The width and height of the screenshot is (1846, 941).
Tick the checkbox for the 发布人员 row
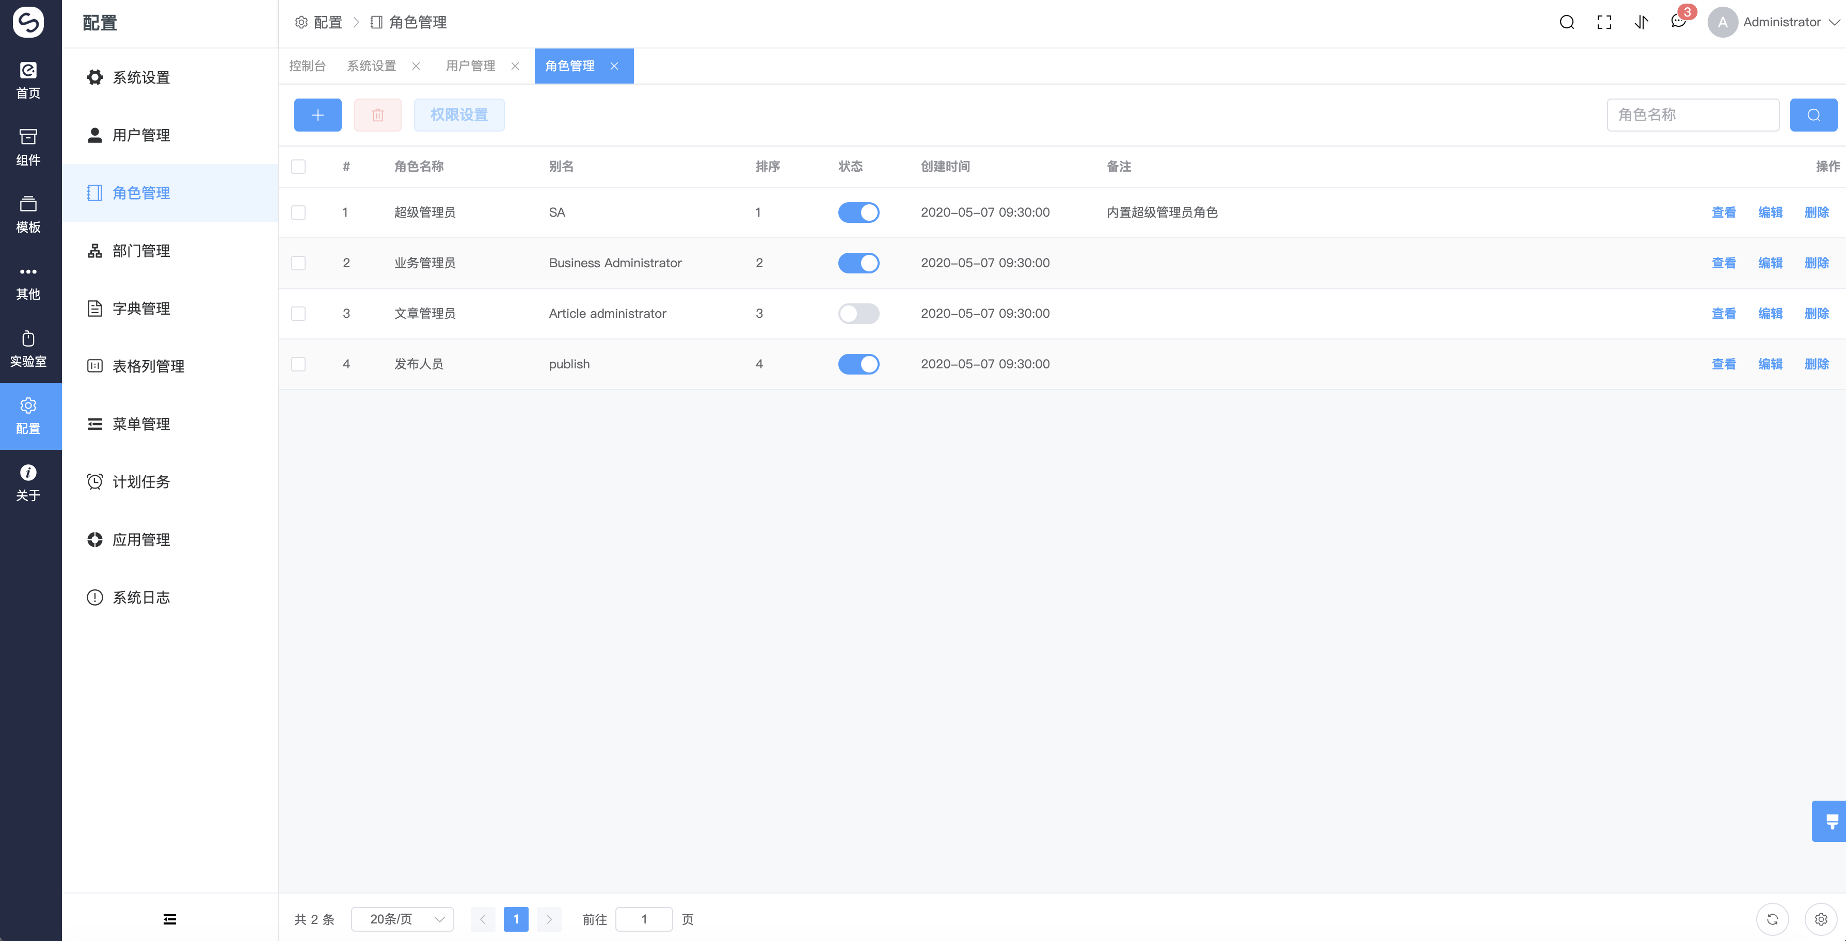pyautogui.click(x=299, y=364)
